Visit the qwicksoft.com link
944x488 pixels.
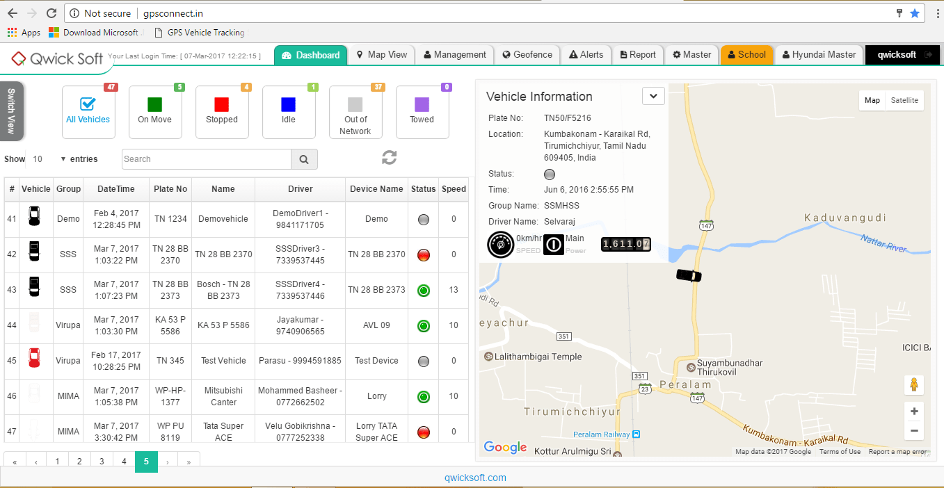pyautogui.click(x=475, y=478)
